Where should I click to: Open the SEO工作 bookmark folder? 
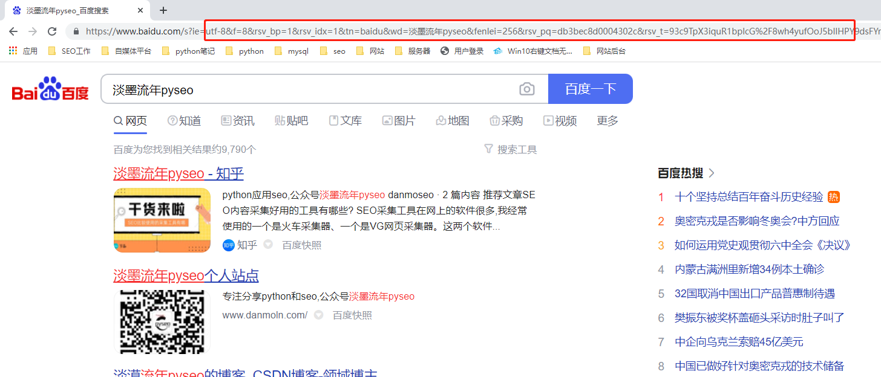coord(69,51)
